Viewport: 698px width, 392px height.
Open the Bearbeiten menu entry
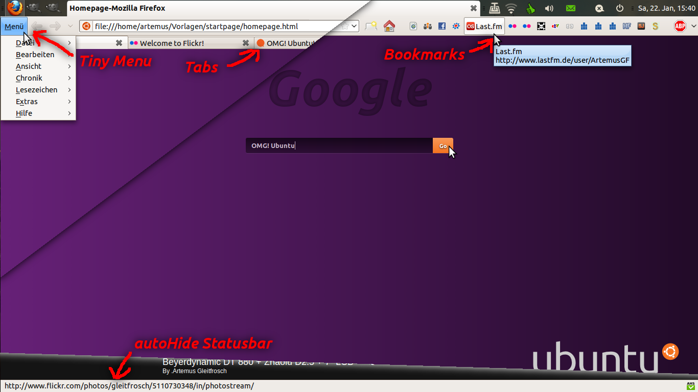(35, 55)
